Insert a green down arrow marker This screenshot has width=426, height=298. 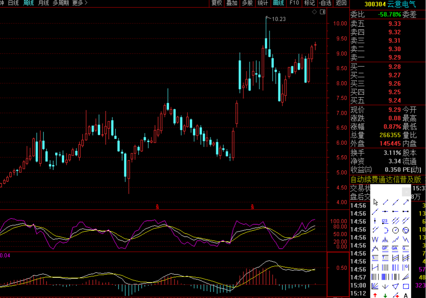(x=385, y=295)
